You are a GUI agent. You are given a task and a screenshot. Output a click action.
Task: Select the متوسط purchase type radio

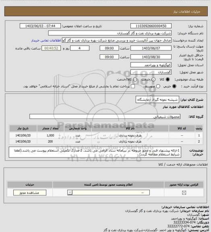pos(158,86)
